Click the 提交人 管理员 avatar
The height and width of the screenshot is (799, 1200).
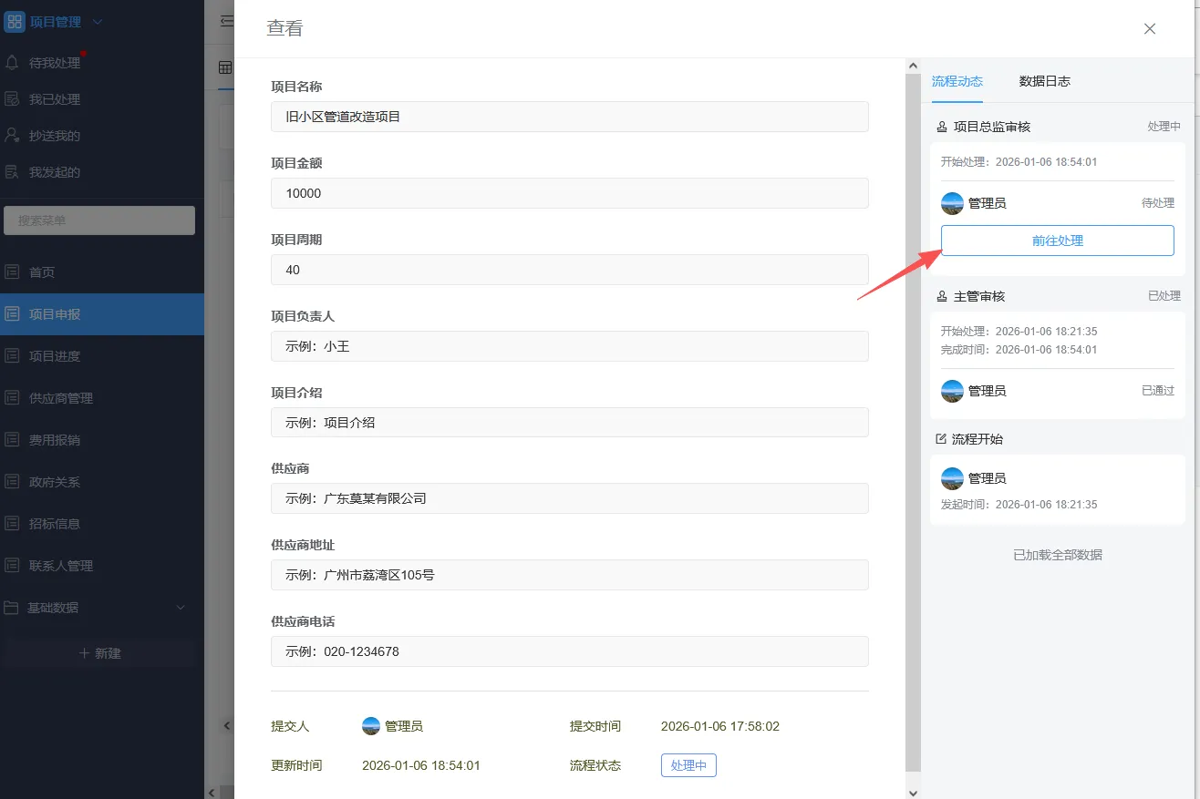click(x=371, y=725)
